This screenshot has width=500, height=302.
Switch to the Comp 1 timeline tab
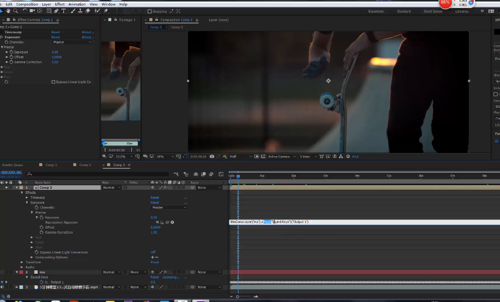[x=51, y=165]
